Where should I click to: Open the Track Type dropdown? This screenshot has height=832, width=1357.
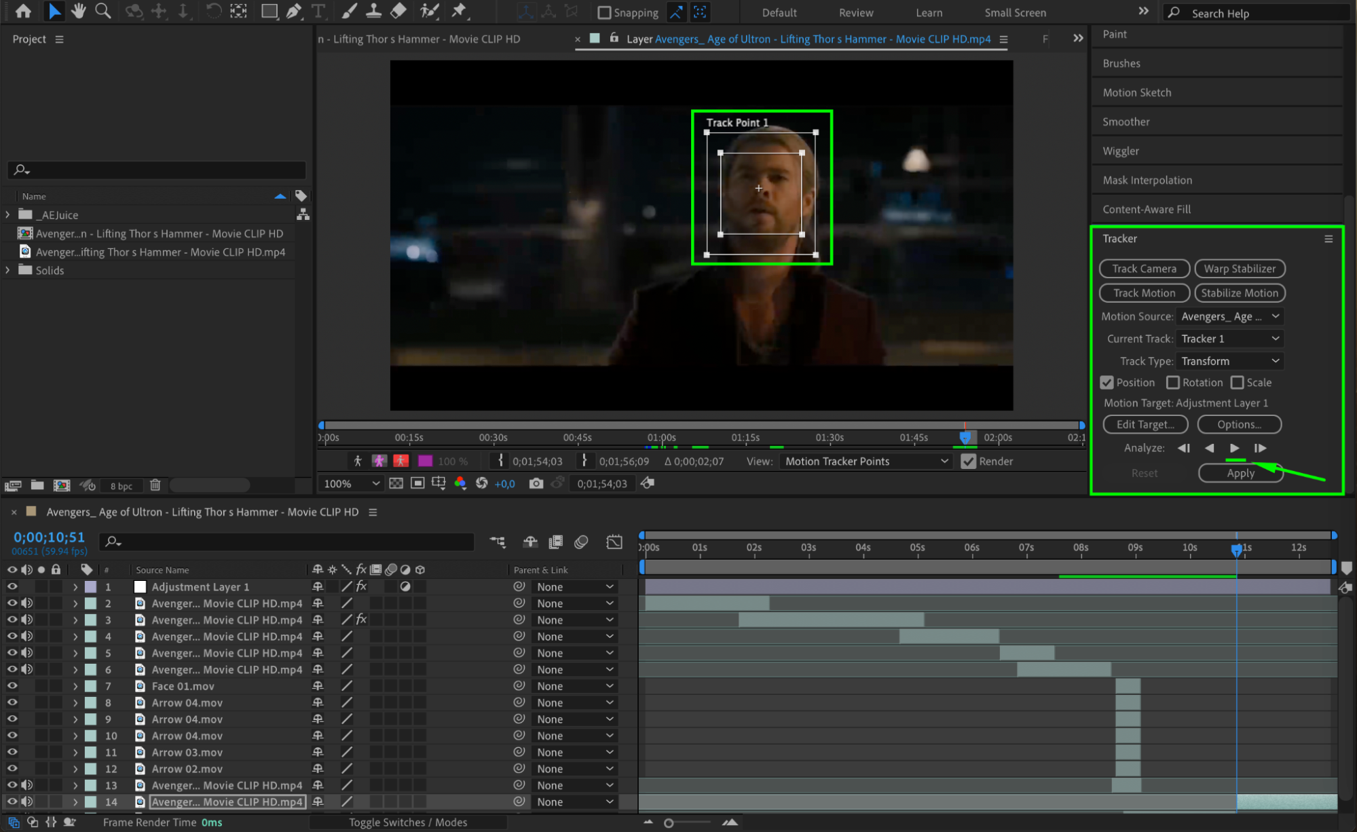click(x=1229, y=361)
